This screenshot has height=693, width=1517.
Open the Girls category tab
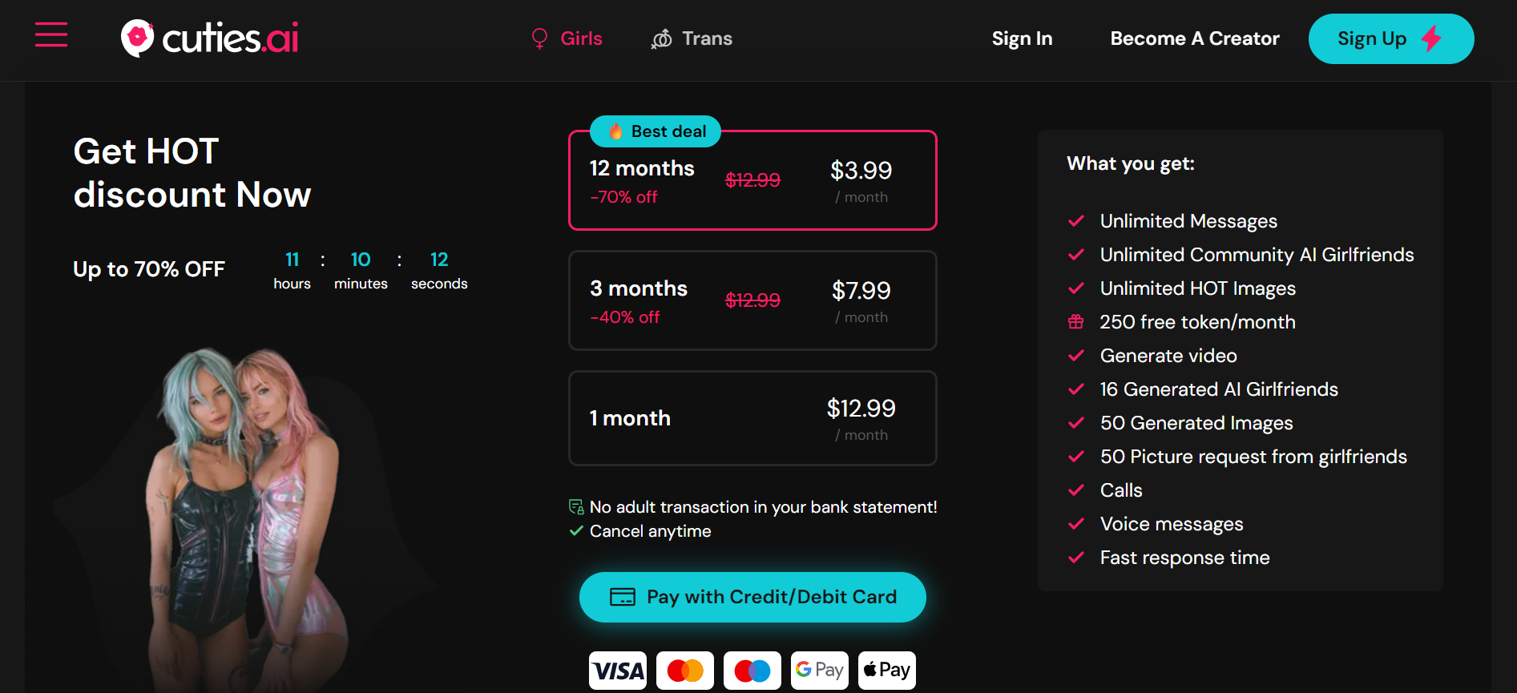(567, 38)
